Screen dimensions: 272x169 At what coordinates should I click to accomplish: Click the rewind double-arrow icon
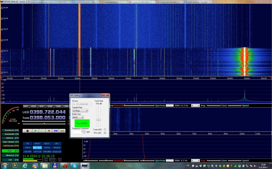pyautogui.click(x=55, y=131)
